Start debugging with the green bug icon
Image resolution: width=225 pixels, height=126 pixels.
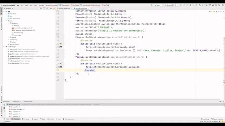[190, 5]
